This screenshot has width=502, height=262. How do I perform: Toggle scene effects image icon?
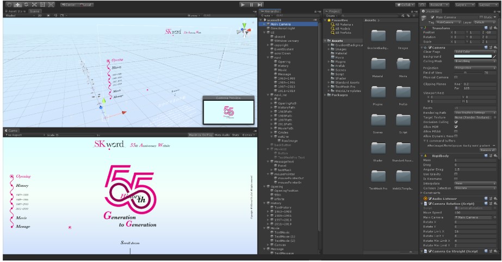(62, 15)
